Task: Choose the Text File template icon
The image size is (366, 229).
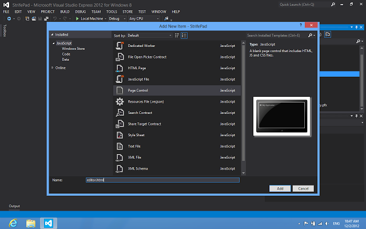Action: pyautogui.click(x=120, y=147)
